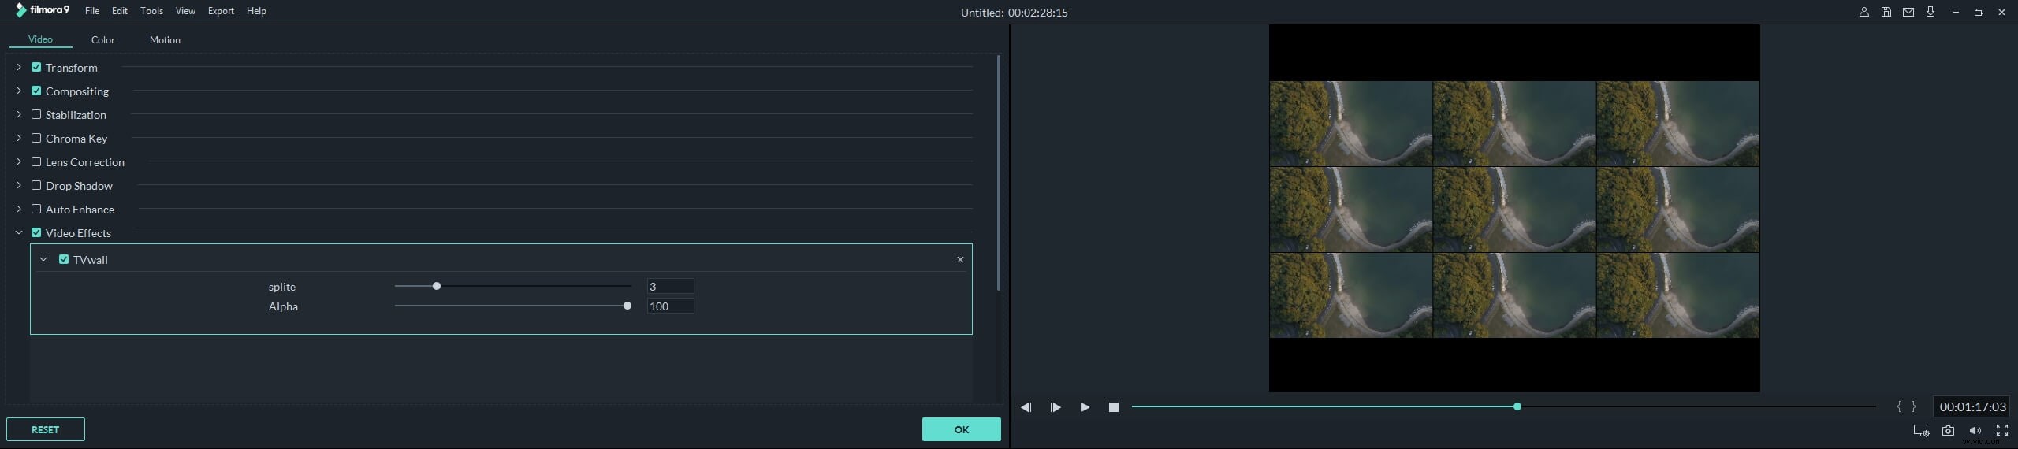This screenshot has height=449, width=2018.
Task: Switch to the Color tab
Action: click(102, 40)
